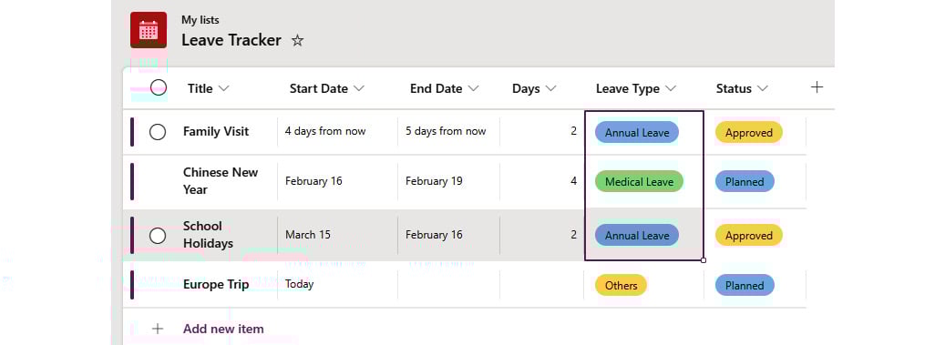Go to the My lists breadcrumb

pyautogui.click(x=200, y=20)
